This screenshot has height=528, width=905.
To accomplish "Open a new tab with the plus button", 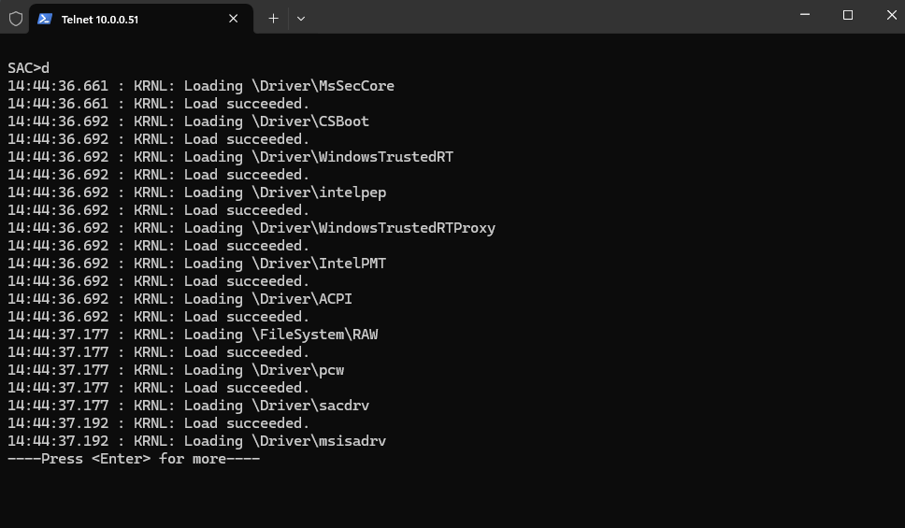I will point(273,19).
